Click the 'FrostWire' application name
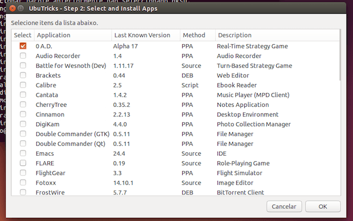 (x=50, y=193)
